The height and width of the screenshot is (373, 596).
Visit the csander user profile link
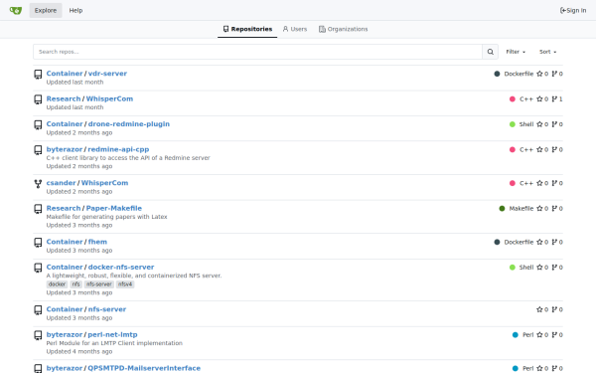(x=61, y=183)
